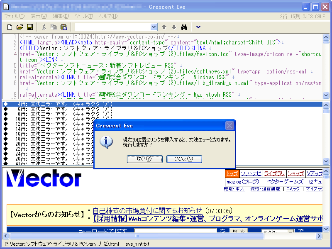The height and width of the screenshot is (249, 332).
Task: Search upward with the up arrow icon
Action: pyautogui.click(x=164, y=27)
